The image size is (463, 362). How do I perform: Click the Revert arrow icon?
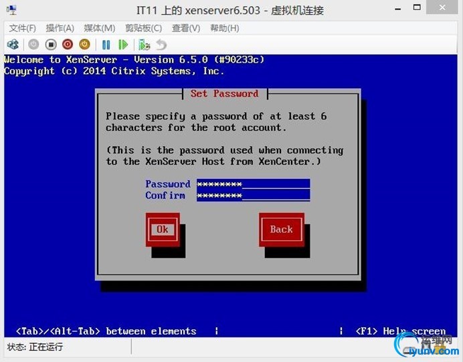point(161,45)
